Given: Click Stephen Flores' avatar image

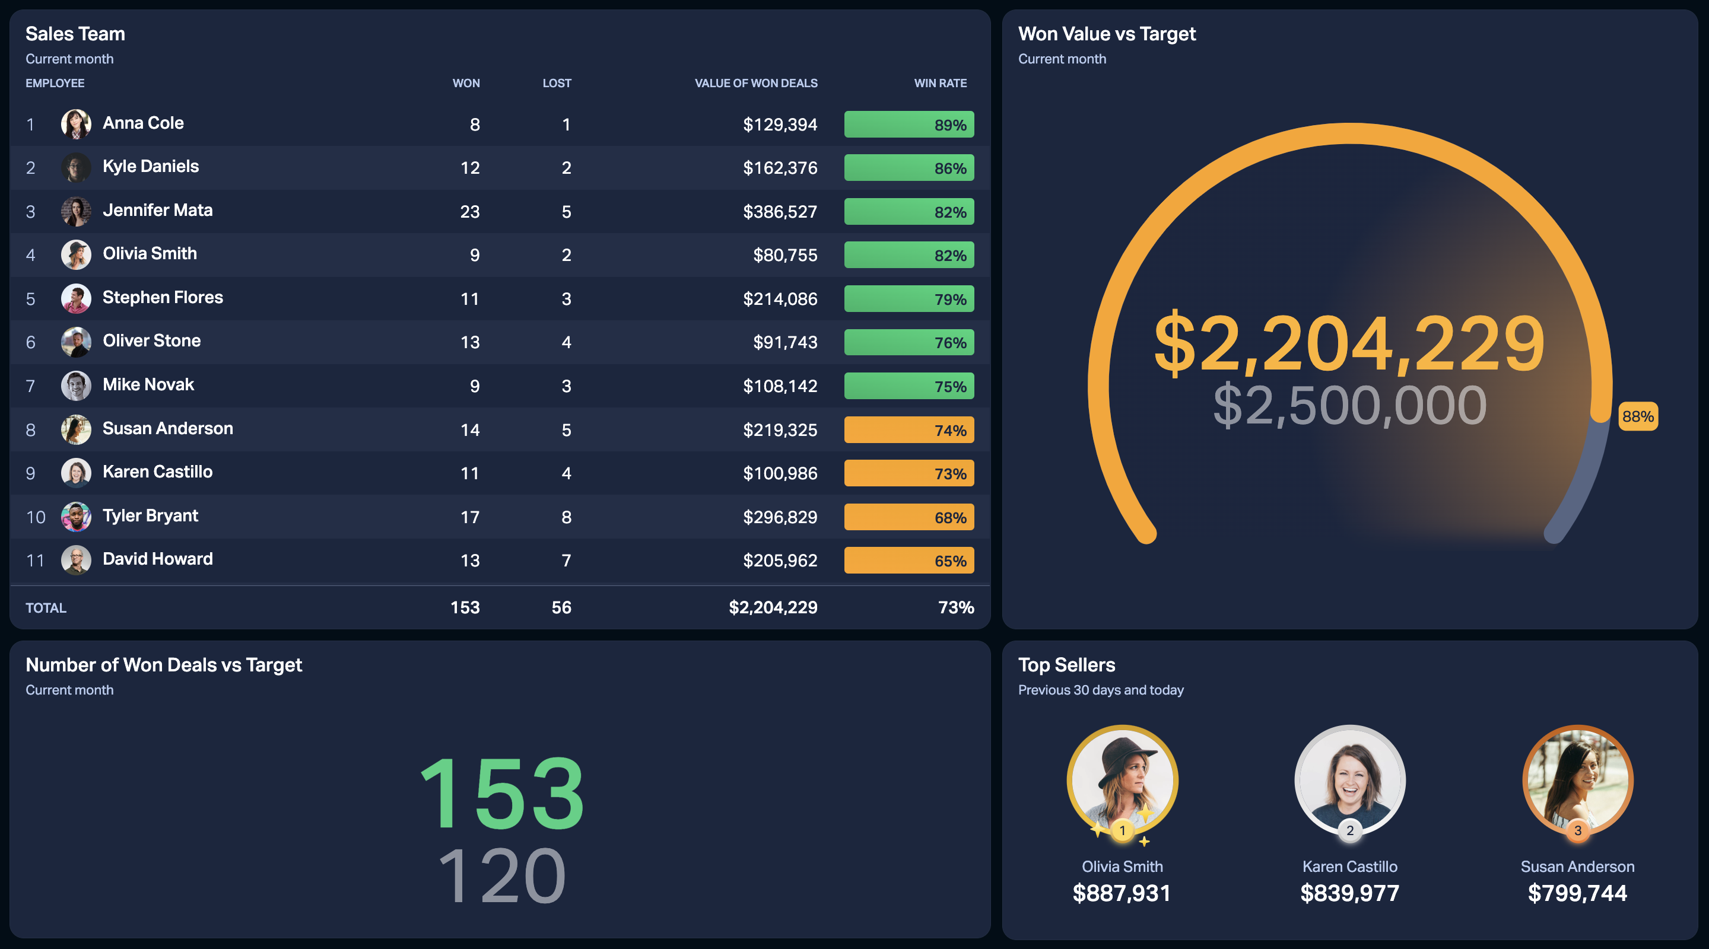Looking at the screenshot, I should tap(75, 298).
